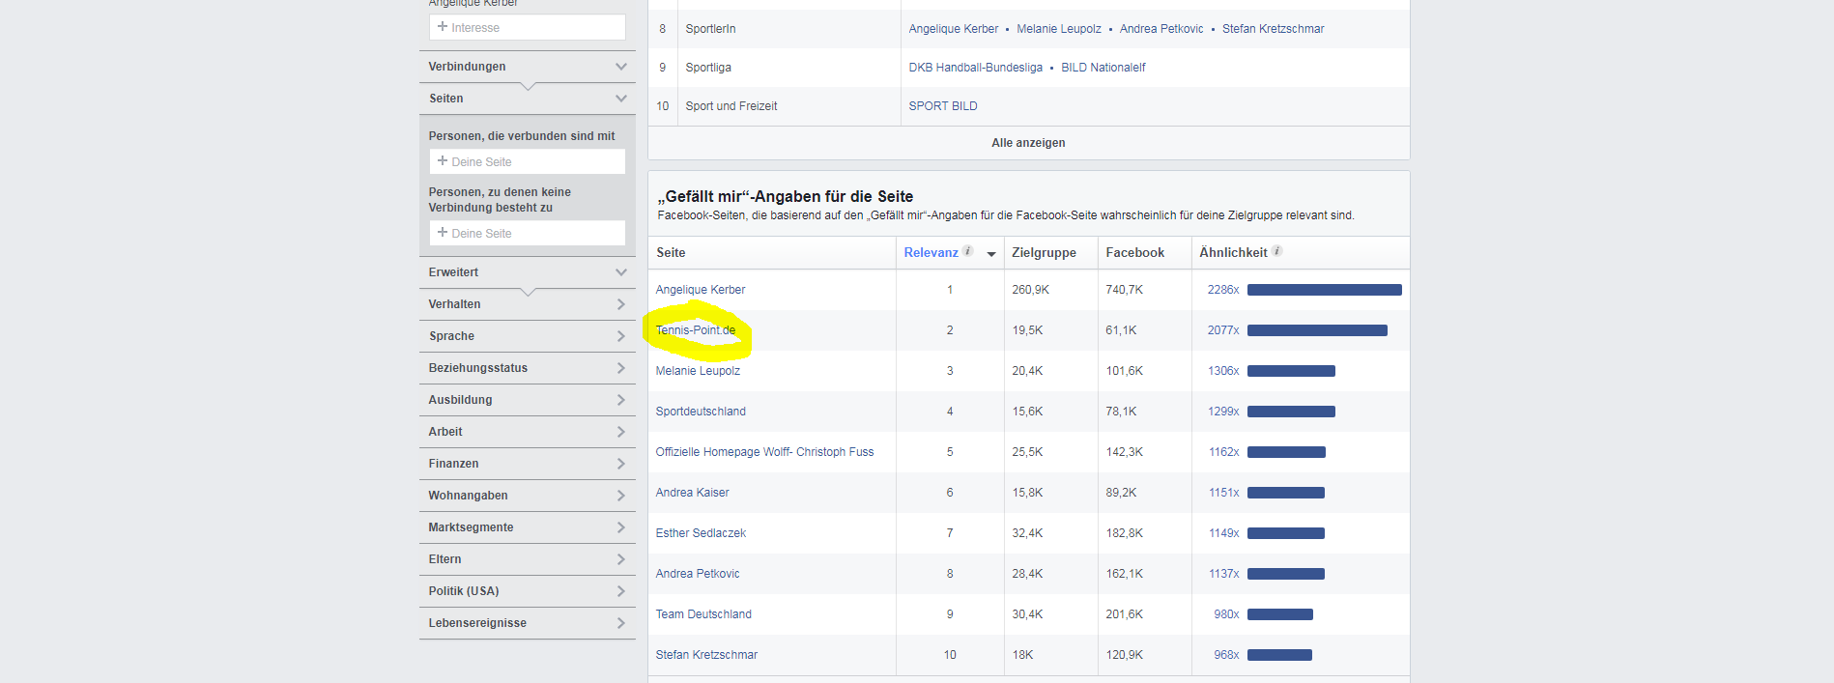
Task: Open Relevanz info tooltip icon
Action: pyautogui.click(x=968, y=251)
